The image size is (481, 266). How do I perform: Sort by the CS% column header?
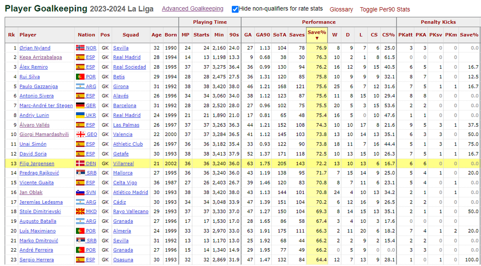388,35
